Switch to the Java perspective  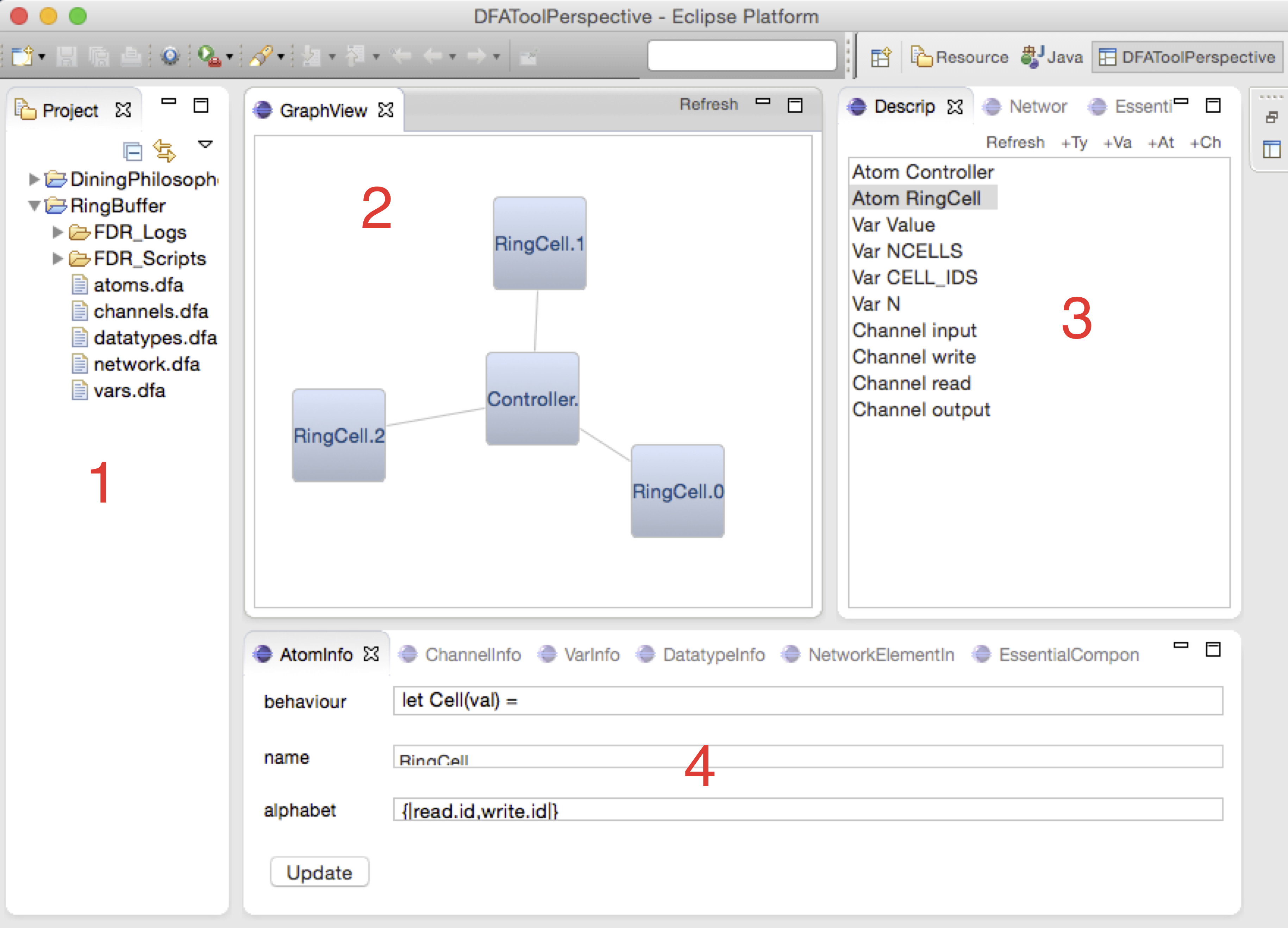(1052, 57)
